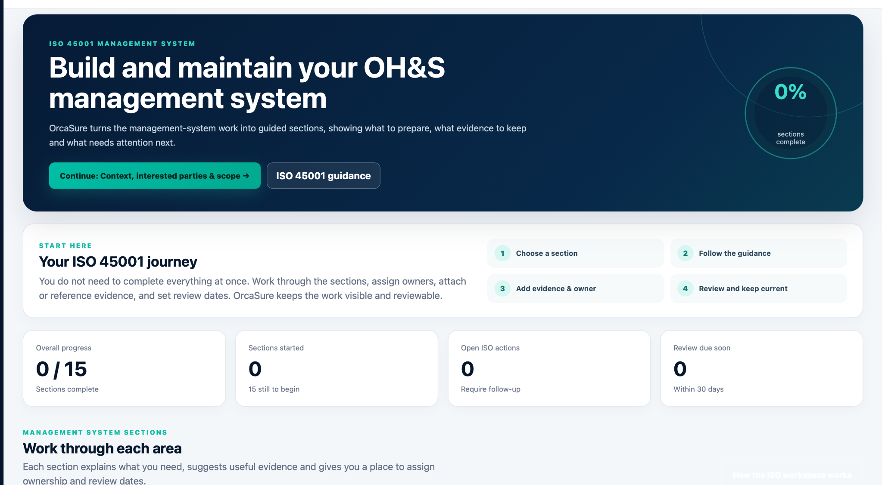Click the number 3 step badge
882x485 pixels.
(x=502, y=289)
